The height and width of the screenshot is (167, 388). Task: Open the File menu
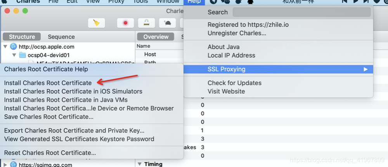[x=54, y=2]
